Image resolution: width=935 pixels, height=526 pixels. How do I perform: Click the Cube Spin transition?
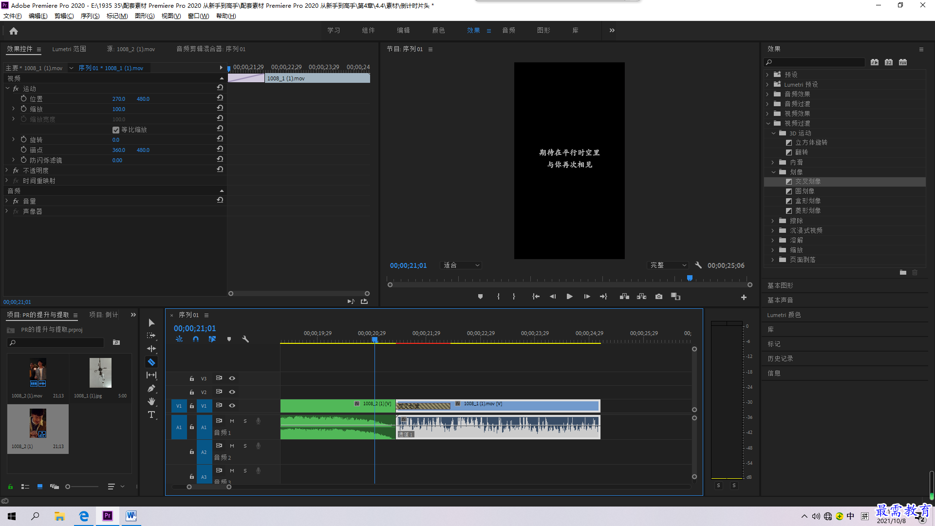[x=811, y=143]
